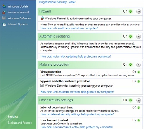The image size is (144, 129).
Task: Collapse the Malware protection section
Action: pyautogui.click(x=139, y=65)
